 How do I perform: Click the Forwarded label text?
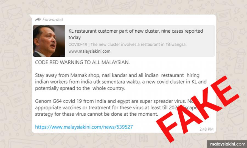[x=53, y=19]
